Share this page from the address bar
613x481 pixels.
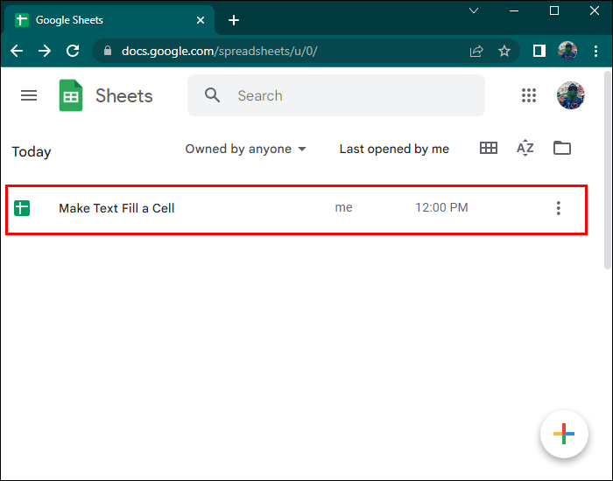[476, 51]
